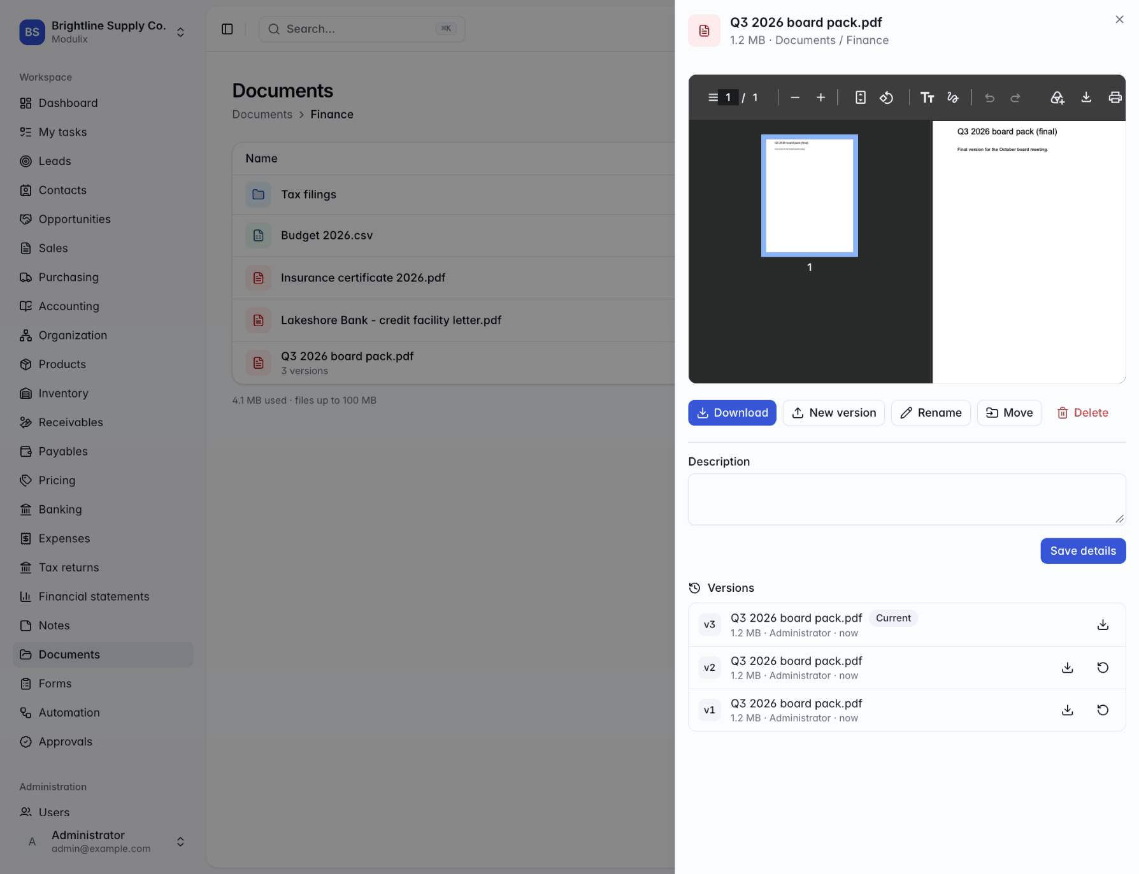This screenshot has height=874, width=1139.
Task: Open Lakeshore Bank - credit facility letter.pdf
Action: pos(454,320)
